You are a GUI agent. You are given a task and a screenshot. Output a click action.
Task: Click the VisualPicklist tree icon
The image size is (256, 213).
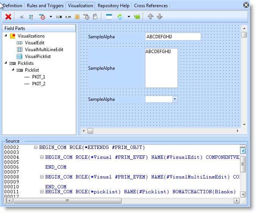click(x=19, y=56)
